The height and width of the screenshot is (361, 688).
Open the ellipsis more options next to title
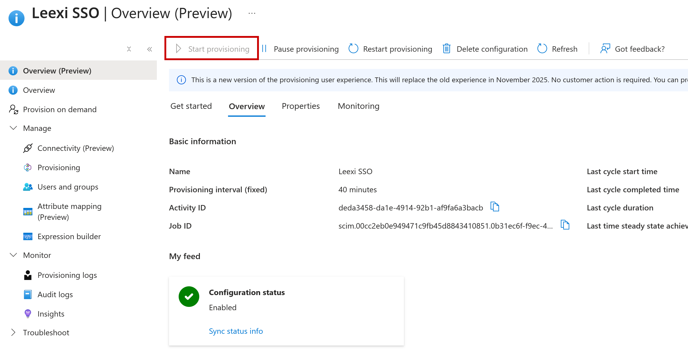click(252, 13)
